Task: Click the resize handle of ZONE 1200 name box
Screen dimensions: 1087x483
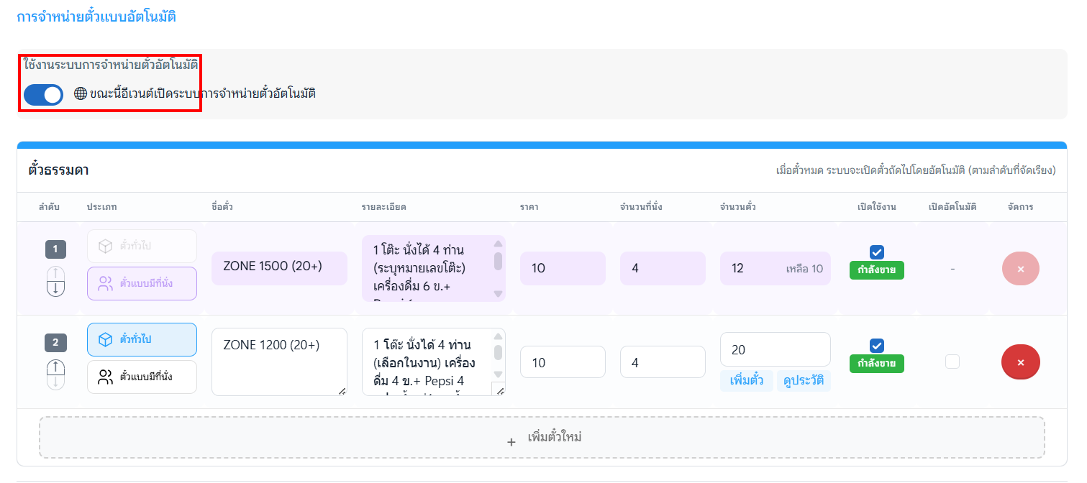Action: pyautogui.click(x=341, y=390)
